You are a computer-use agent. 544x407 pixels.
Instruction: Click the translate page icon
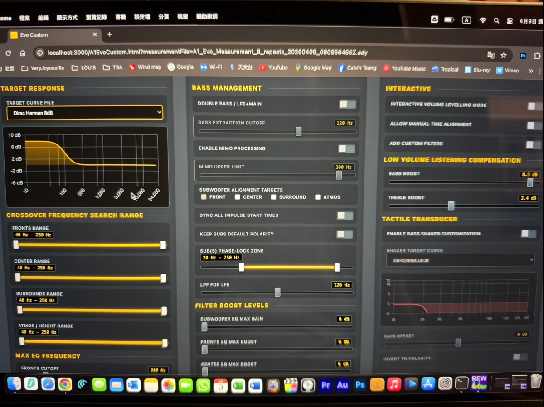(x=491, y=55)
